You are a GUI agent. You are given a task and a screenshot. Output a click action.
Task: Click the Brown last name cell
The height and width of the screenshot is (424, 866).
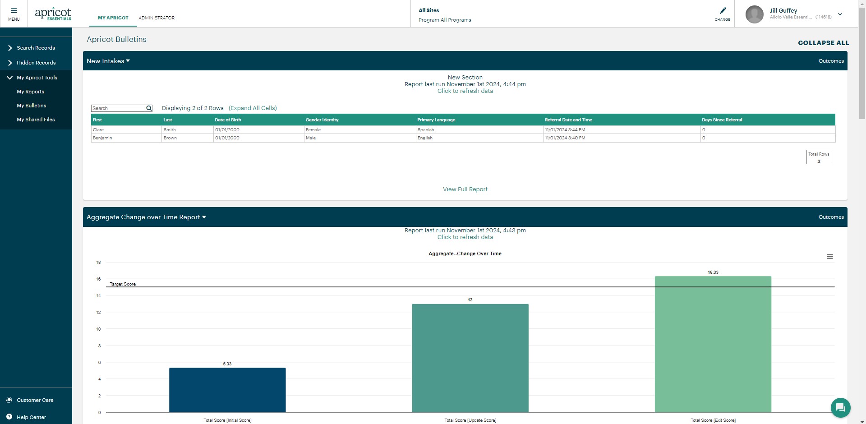[188, 138]
